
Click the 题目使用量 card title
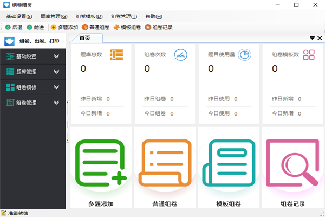click(x=222, y=55)
